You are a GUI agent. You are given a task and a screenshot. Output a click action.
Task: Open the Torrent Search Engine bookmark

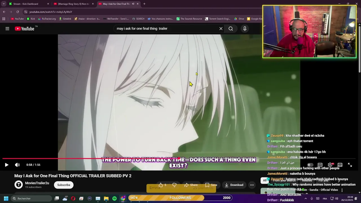pyautogui.click(x=217, y=19)
